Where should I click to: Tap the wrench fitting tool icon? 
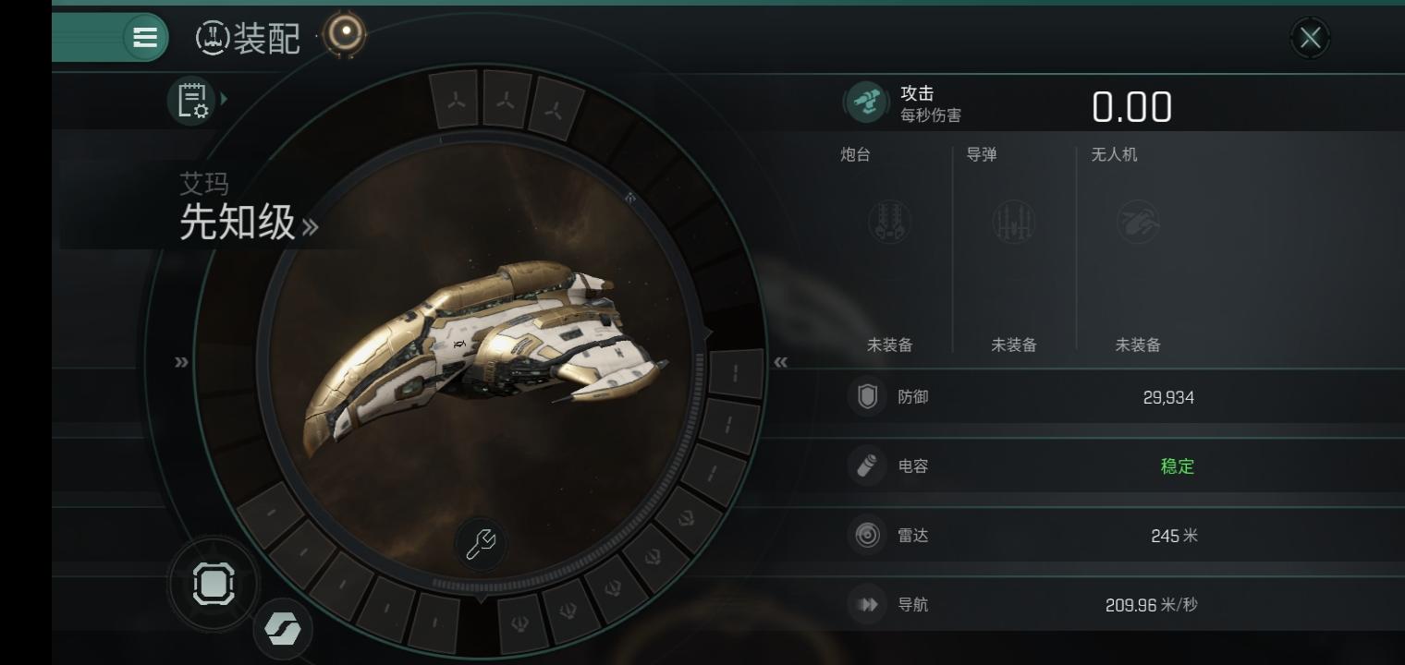481,544
